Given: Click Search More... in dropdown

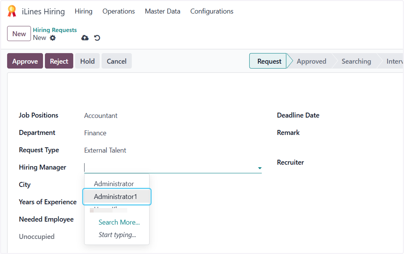Looking at the screenshot, I should click(119, 222).
